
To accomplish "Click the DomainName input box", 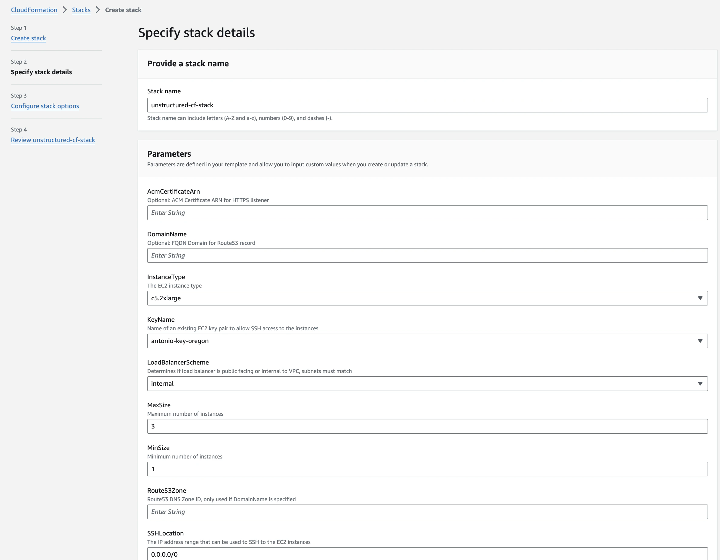I will (427, 255).
